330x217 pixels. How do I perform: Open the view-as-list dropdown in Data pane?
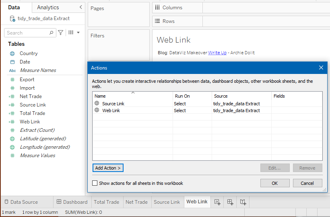click(73, 33)
